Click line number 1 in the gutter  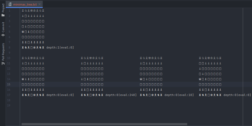tap(9, 11)
